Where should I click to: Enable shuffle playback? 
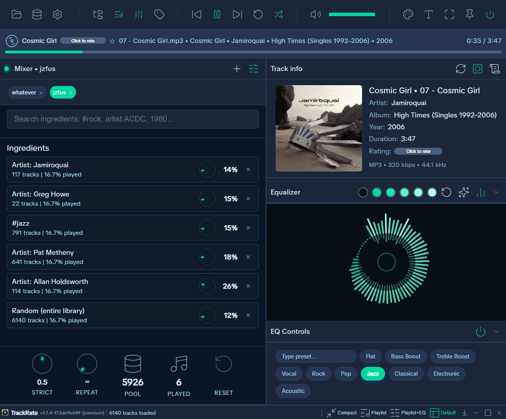pos(278,14)
